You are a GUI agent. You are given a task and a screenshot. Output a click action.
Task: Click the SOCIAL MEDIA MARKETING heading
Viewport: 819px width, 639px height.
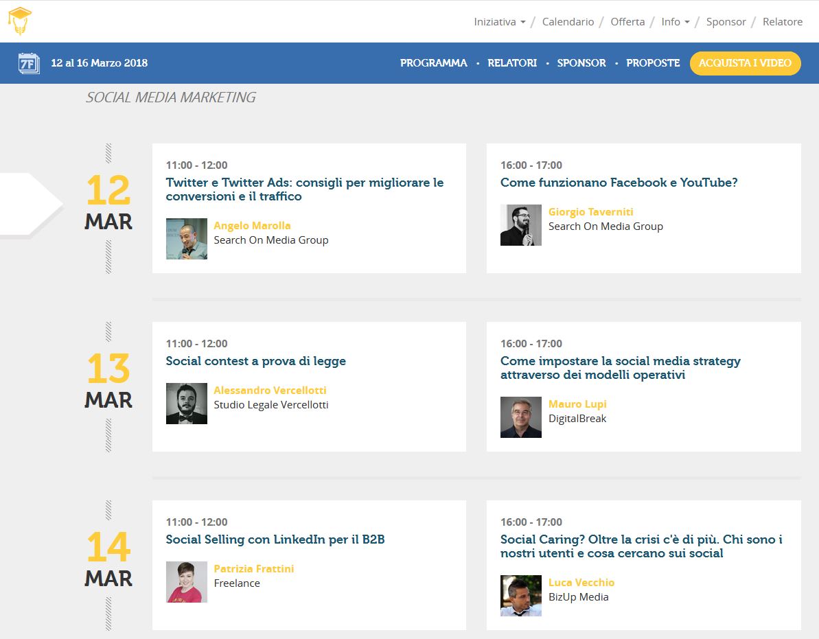pyautogui.click(x=171, y=97)
